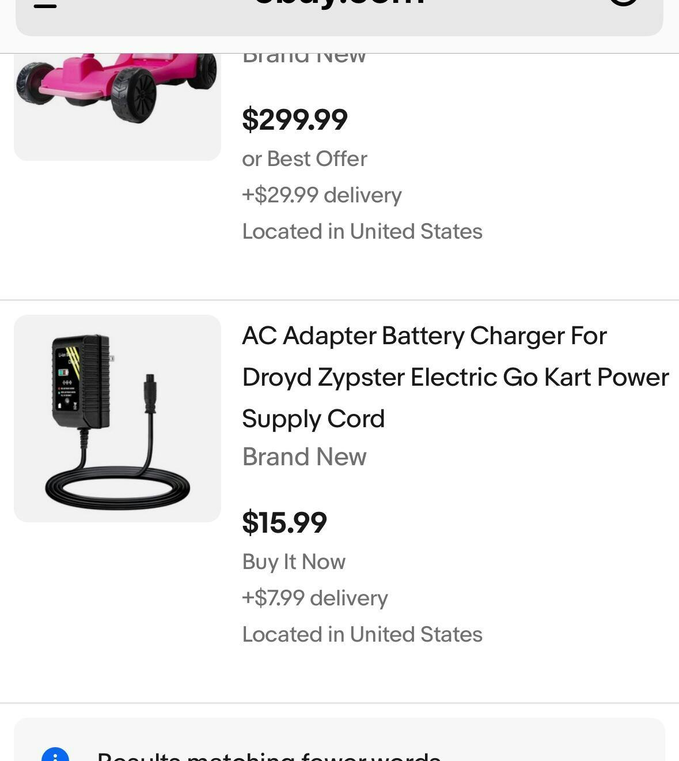
Task: Click "Located in United States" under $15.99 listing
Action: (x=362, y=634)
